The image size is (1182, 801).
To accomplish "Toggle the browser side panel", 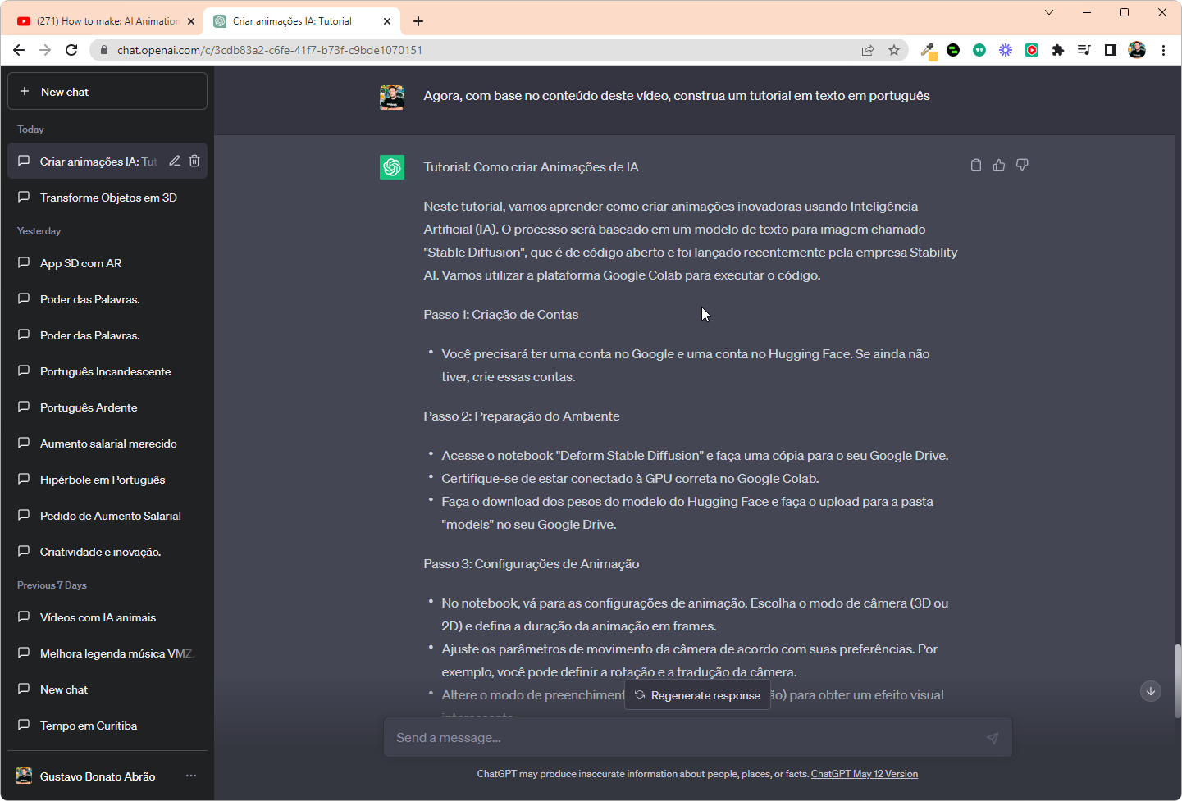I will (1111, 50).
